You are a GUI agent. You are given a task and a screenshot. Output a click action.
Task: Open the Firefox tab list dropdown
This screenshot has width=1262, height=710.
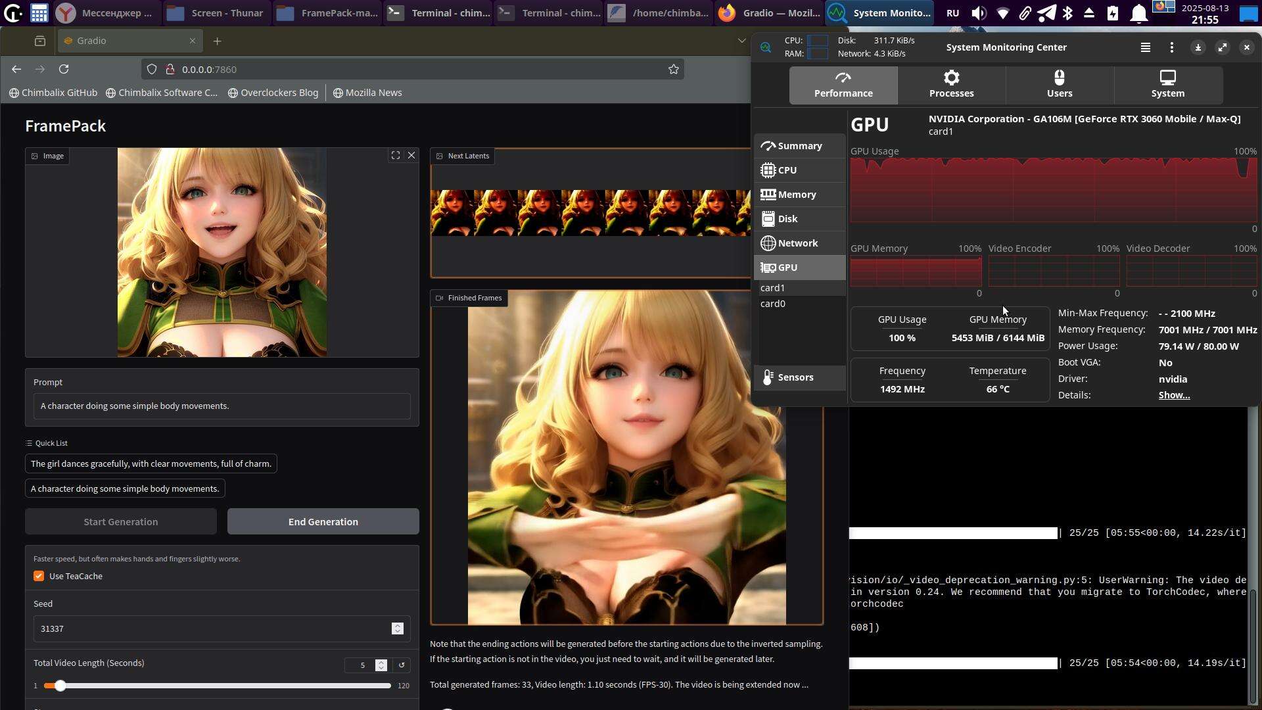coord(741,41)
